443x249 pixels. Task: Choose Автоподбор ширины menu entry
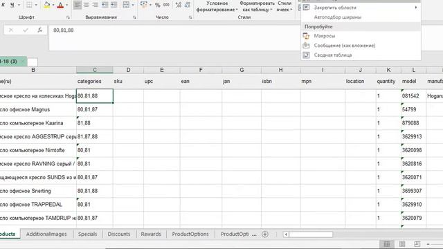361,17
